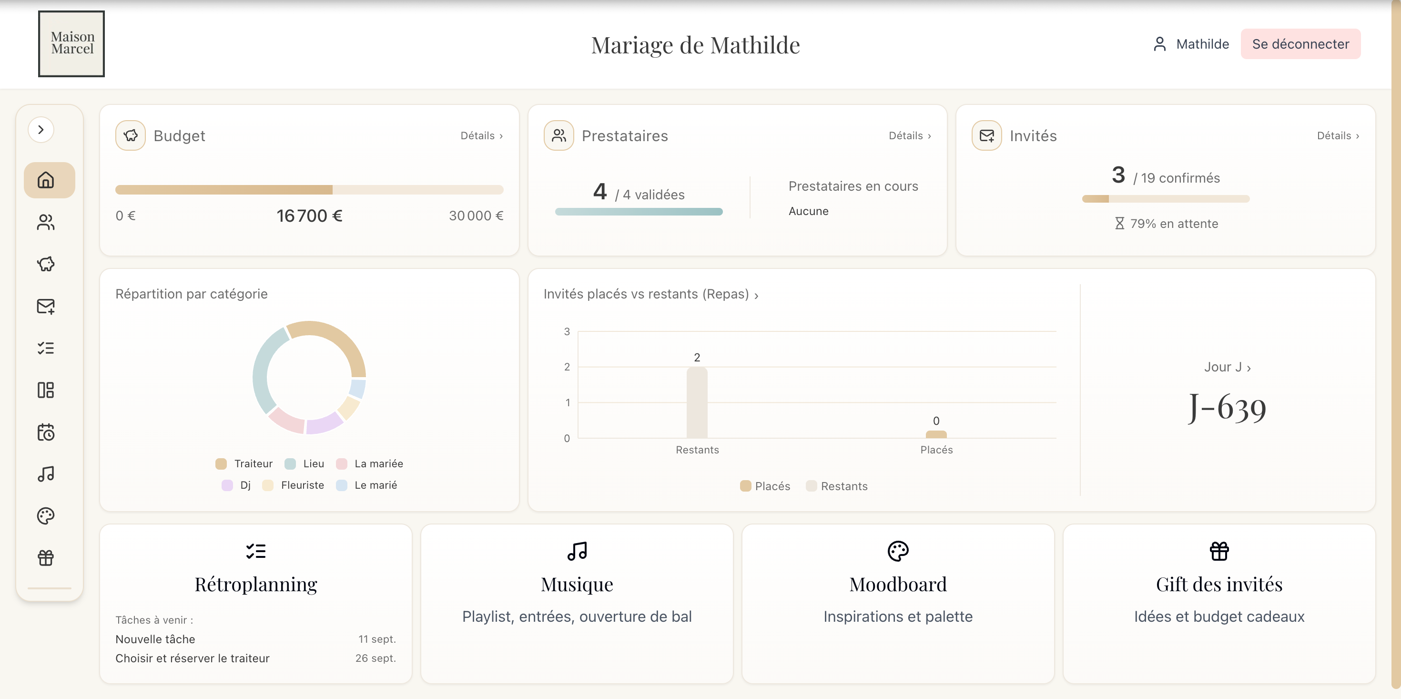1401x699 pixels.
Task: Open Prestataires Détails link
Action: point(910,135)
